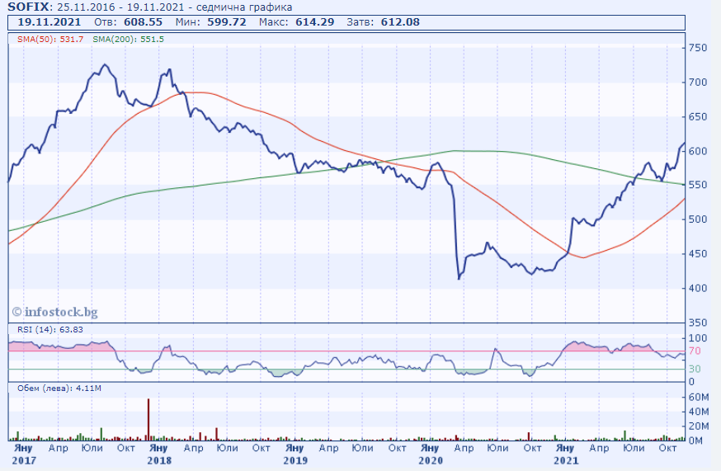The image size is (721, 471).
Task: Click the 600 price axis label
Action: 698,151
